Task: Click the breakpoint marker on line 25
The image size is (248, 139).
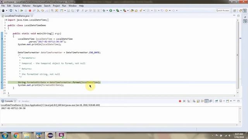Action: click(x=2, y=82)
